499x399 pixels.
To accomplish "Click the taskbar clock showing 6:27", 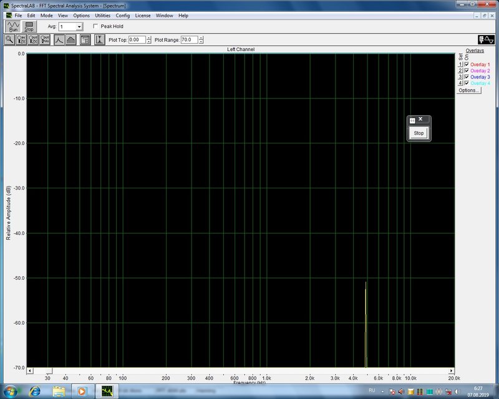I will tap(478, 388).
